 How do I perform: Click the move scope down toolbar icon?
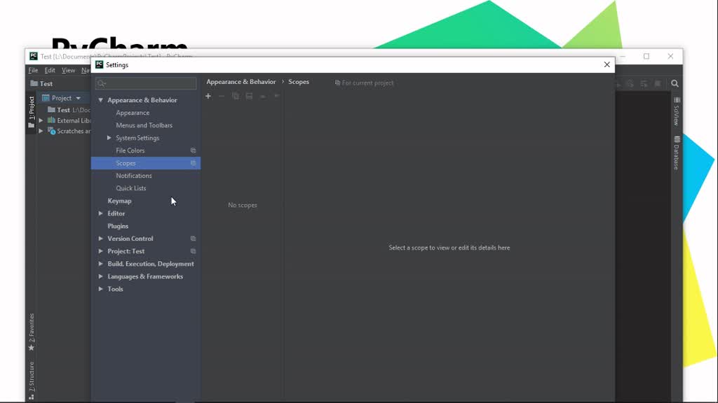pyautogui.click(x=276, y=96)
